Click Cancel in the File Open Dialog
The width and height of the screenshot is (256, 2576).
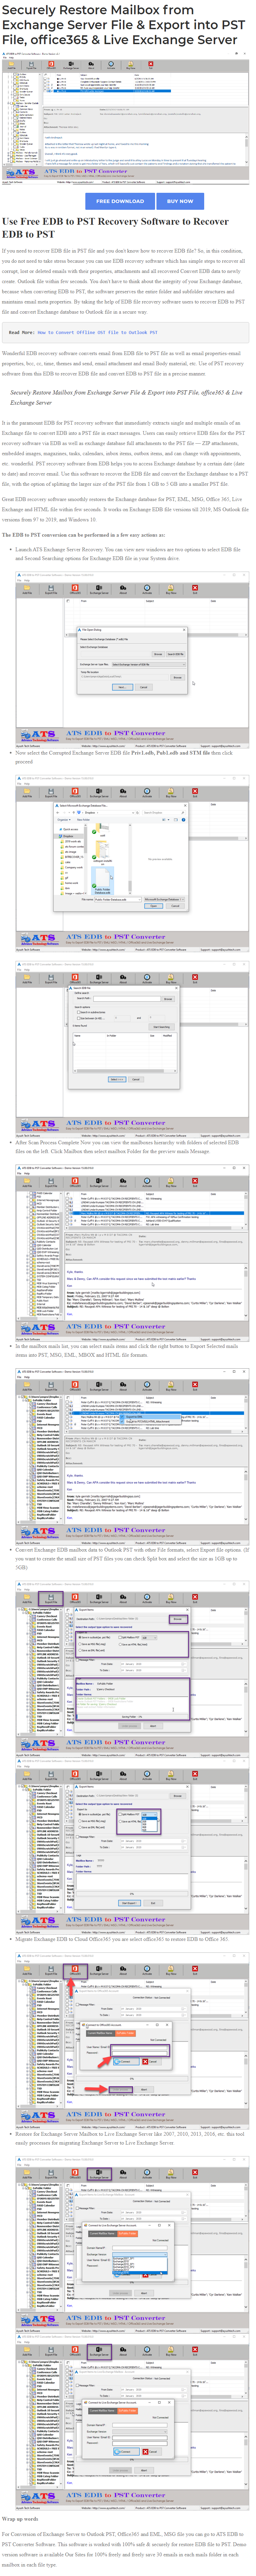tap(144, 687)
